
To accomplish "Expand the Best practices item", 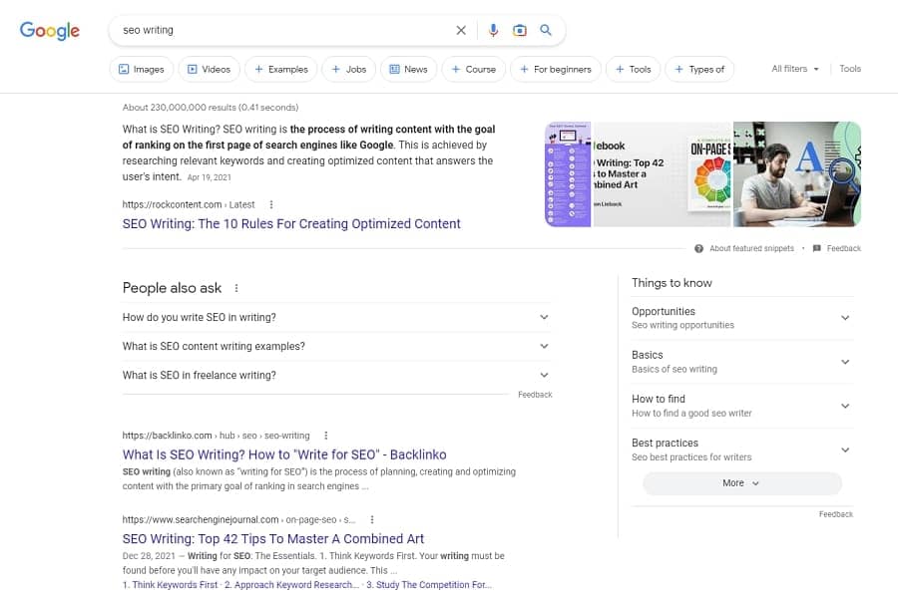I will [x=742, y=449].
